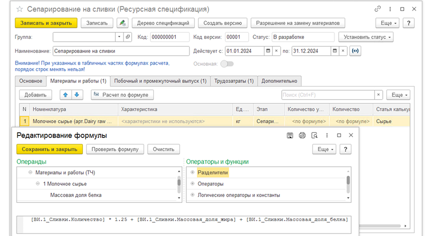Click Разрешение на замену материалов
Image resolution: width=433 pixels, height=236 pixels.
tap(298, 23)
